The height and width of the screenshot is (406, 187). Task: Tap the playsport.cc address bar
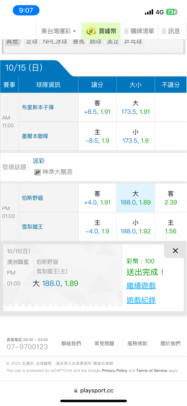[93, 391]
